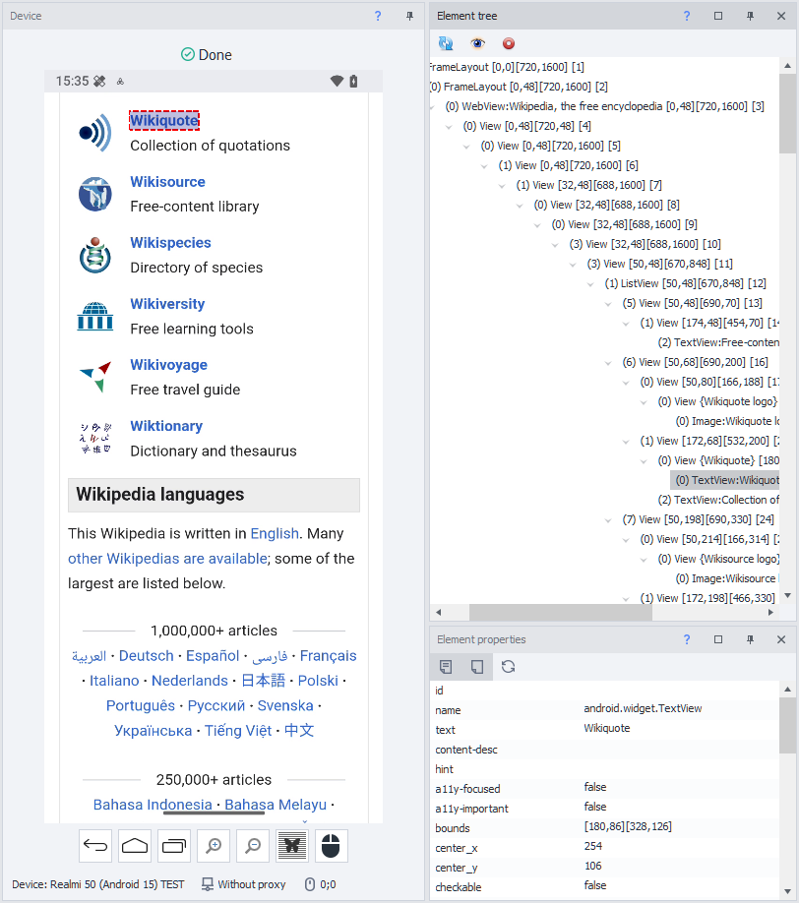Click the vertical scrollbar thumb in Element tree
This screenshot has width=799, height=903.
787,113
